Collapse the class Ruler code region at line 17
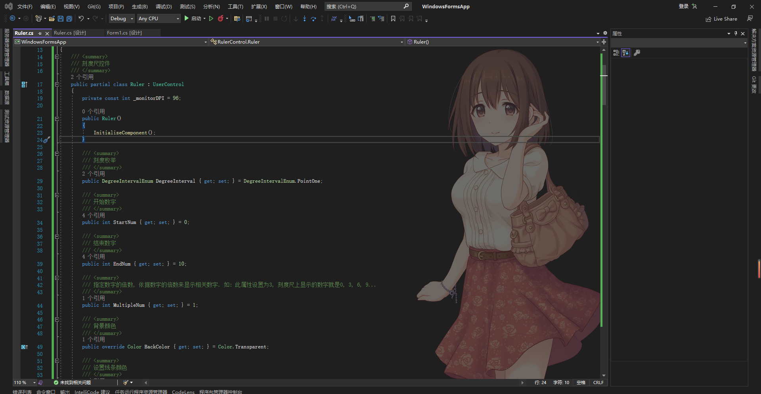The height and width of the screenshot is (394, 761). [57, 84]
